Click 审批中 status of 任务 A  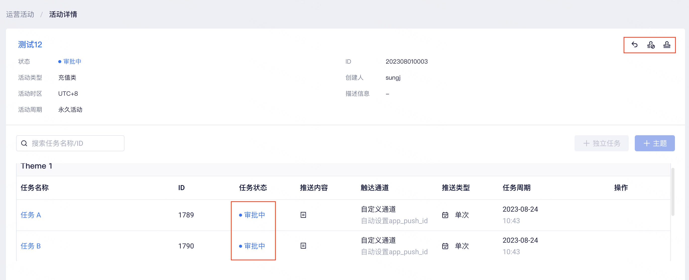click(252, 215)
